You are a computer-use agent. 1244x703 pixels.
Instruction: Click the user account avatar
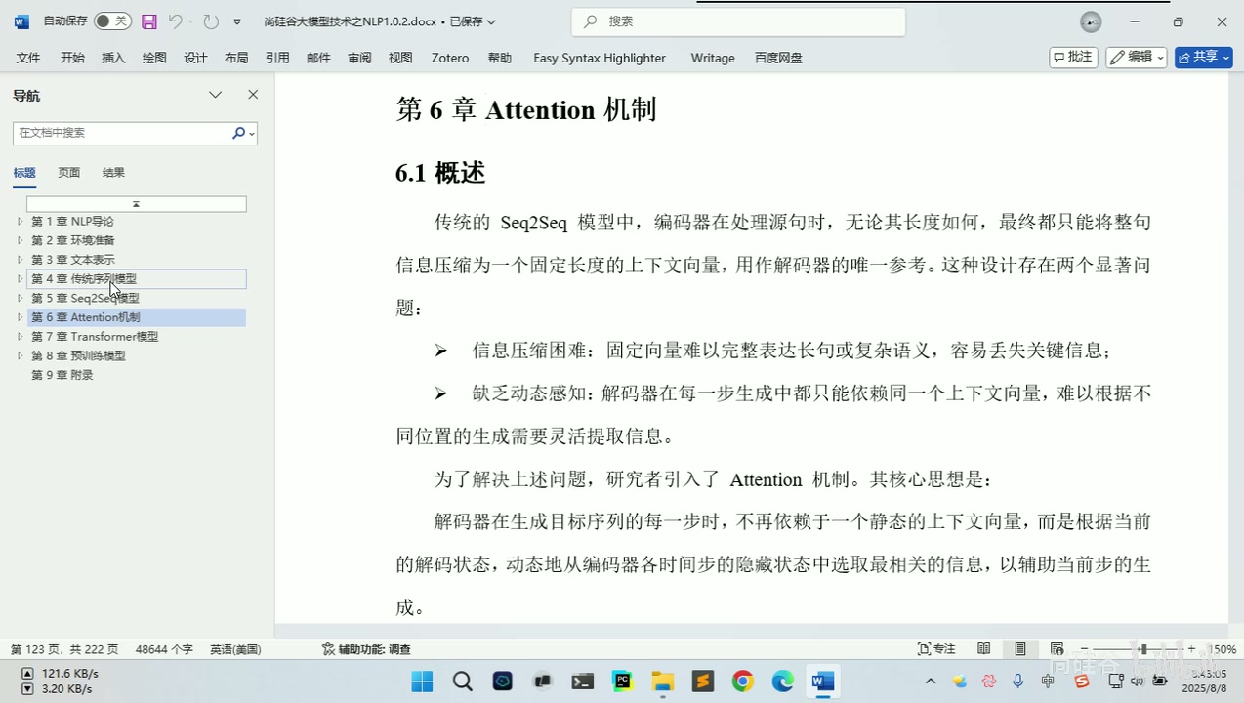tap(1091, 21)
